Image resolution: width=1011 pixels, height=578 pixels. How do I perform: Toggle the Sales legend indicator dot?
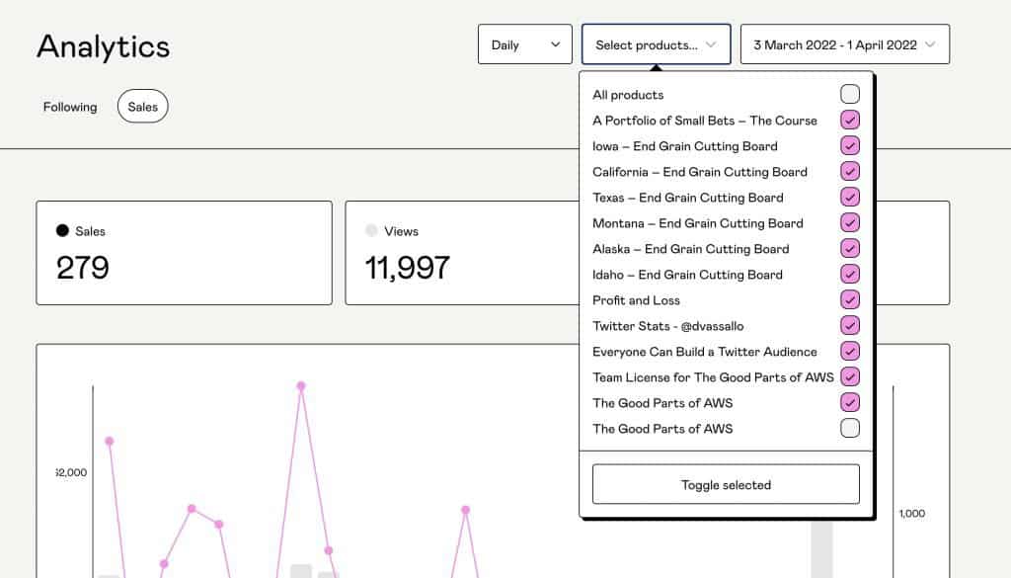click(63, 231)
